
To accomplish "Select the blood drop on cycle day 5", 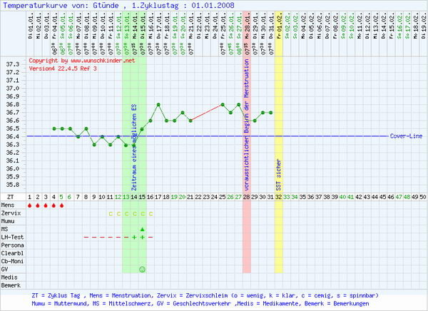I will (61, 205).
